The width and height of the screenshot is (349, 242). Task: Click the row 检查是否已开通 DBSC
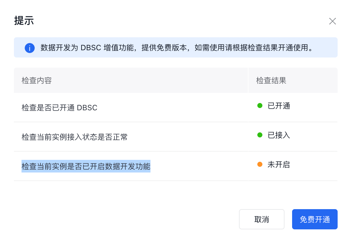tap(176, 107)
